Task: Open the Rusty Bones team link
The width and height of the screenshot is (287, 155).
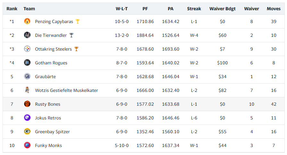Action: 47,104
